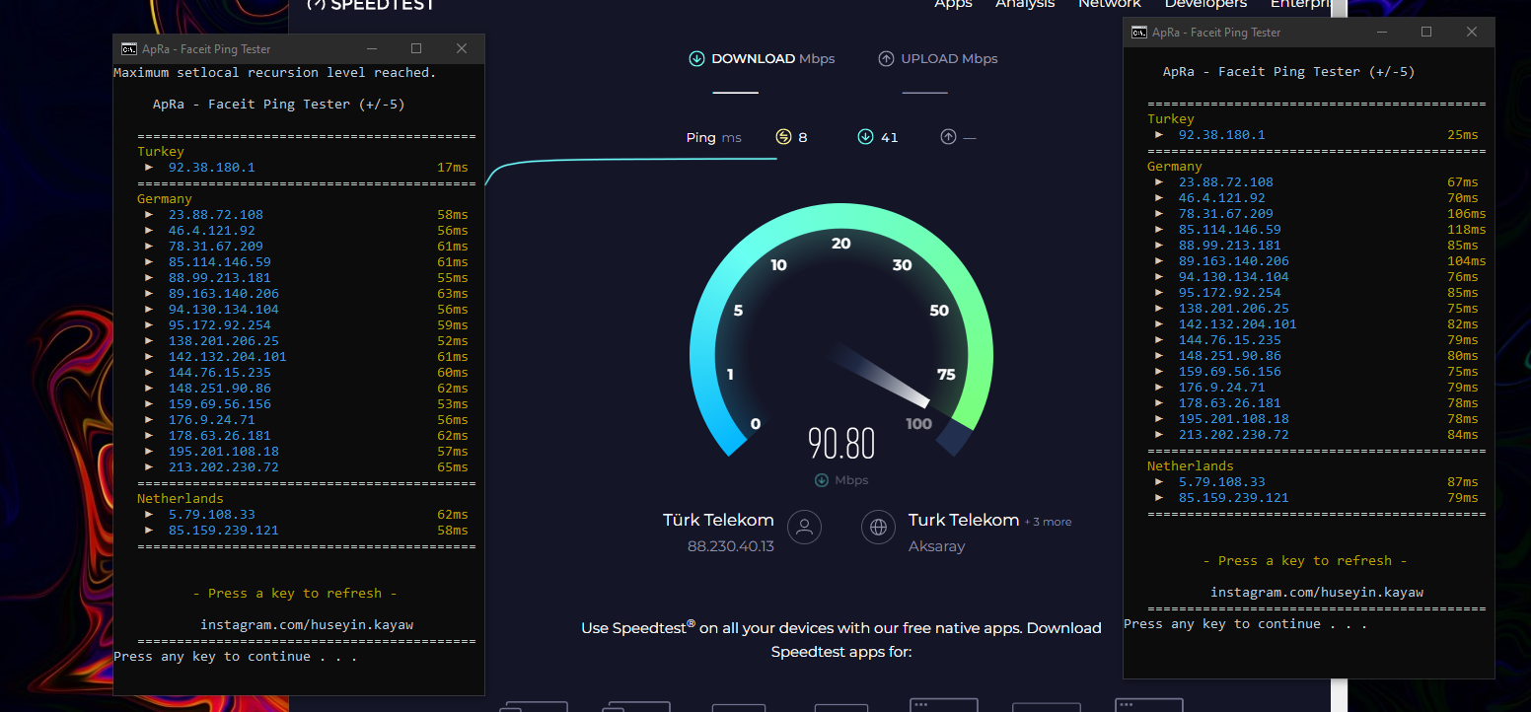Image resolution: width=1531 pixels, height=712 pixels.
Task: Minimize the left Ping Tester window
Action: [372, 49]
